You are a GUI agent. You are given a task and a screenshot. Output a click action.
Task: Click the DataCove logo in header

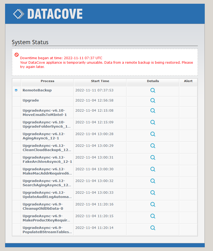coord(48,14)
